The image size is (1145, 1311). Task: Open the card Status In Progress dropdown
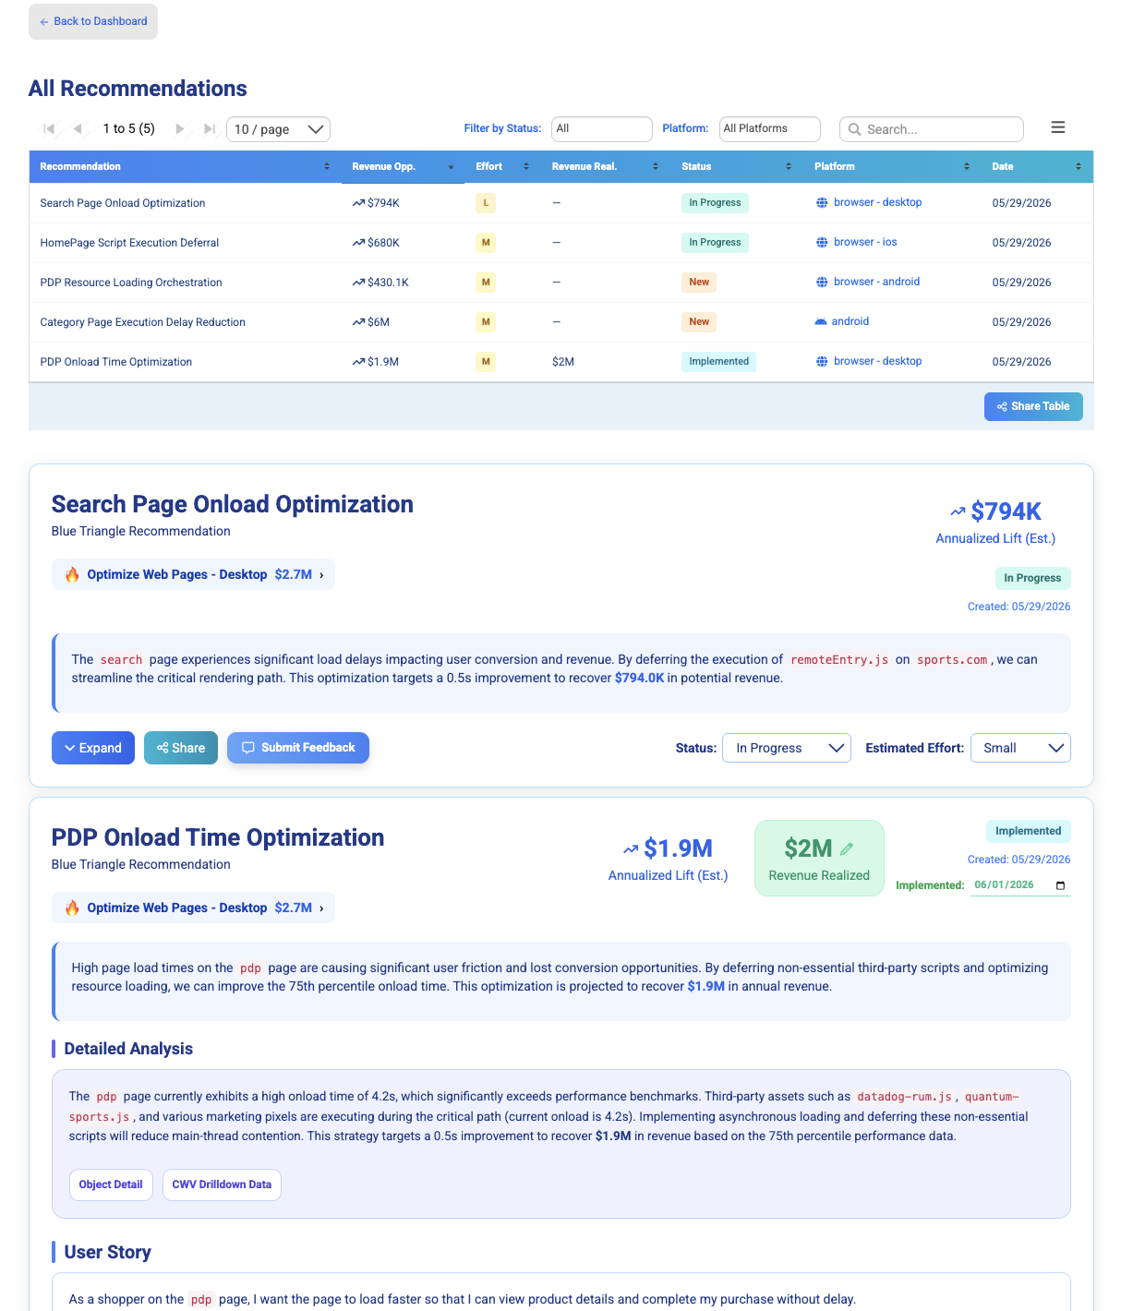[787, 748]
